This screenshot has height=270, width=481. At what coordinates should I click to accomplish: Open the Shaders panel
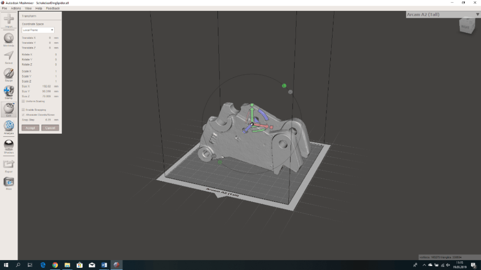[x=8, y=145]
